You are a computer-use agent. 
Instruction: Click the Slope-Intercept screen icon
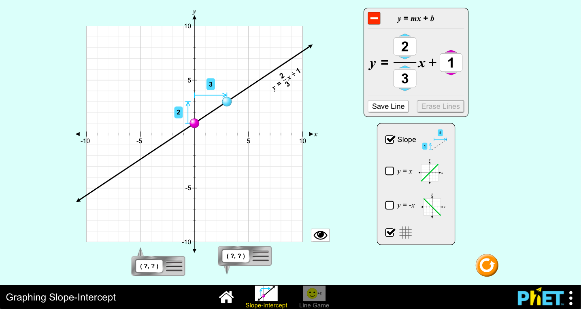click(266, 294)
